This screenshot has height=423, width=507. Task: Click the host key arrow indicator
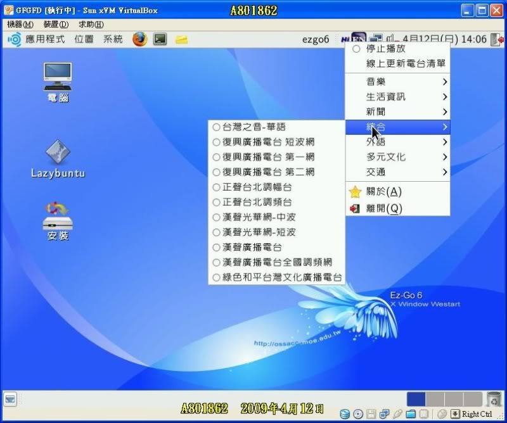455,414
